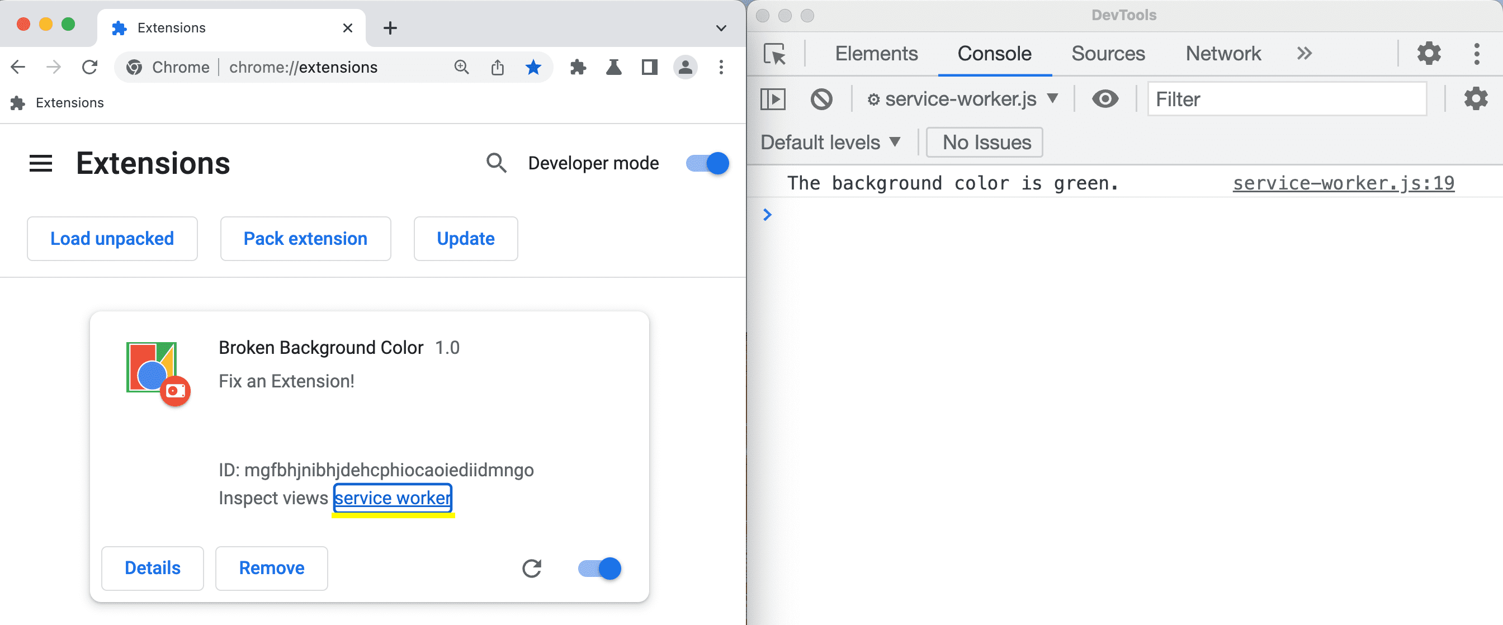
Task: Toggle the service-worker.js context selector
Action: pyautogui.click(x=962, y=99)
